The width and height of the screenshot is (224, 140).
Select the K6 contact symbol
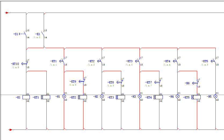click(x=197, y=83)
